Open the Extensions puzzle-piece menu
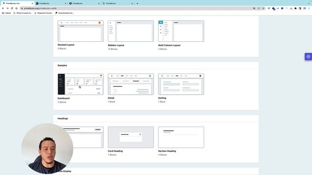This screenshot has height=175, width=312. point(295,8)
